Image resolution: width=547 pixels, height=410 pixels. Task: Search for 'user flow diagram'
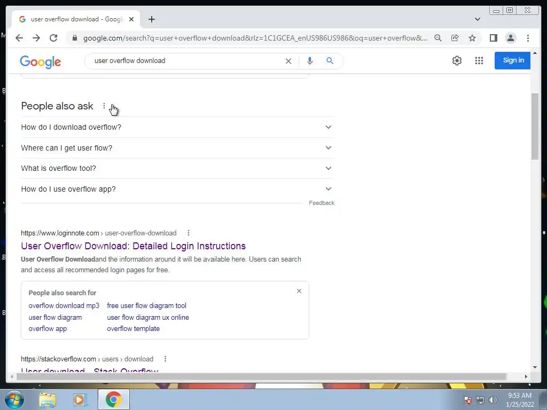point(55,318)
